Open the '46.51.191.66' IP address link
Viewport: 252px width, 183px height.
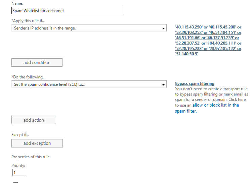(187, 38)
